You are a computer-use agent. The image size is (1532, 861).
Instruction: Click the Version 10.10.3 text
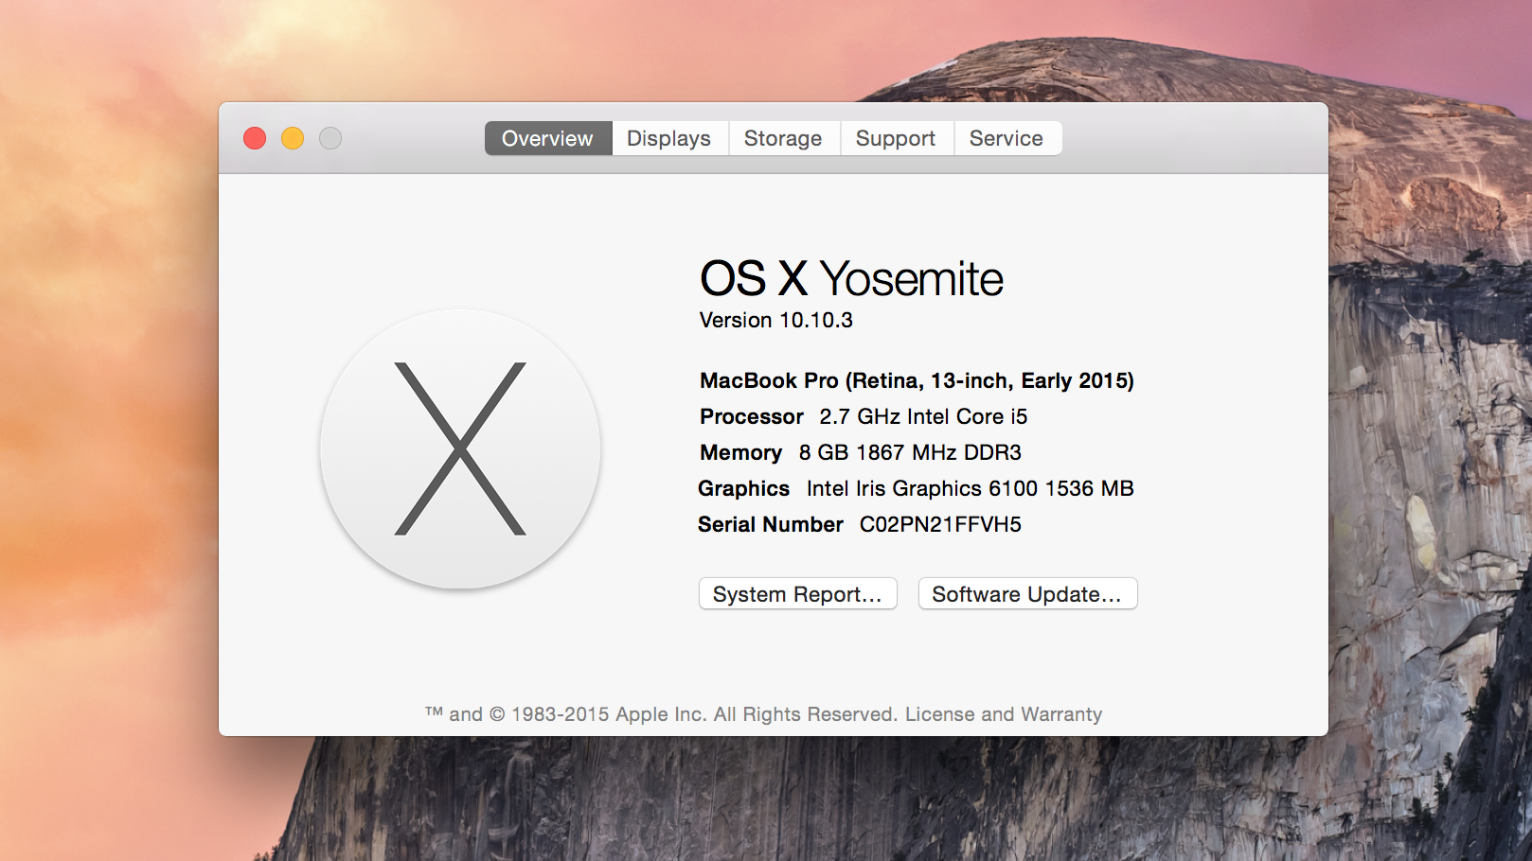776,321
